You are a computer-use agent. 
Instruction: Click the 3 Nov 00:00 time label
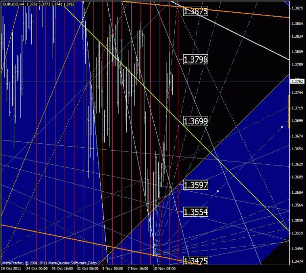tap(113, 269)
